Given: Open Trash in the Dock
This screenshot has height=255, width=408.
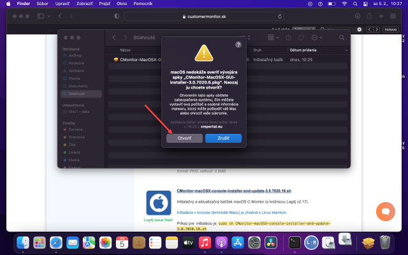Looking at the screenshot, I should point(385,242).
